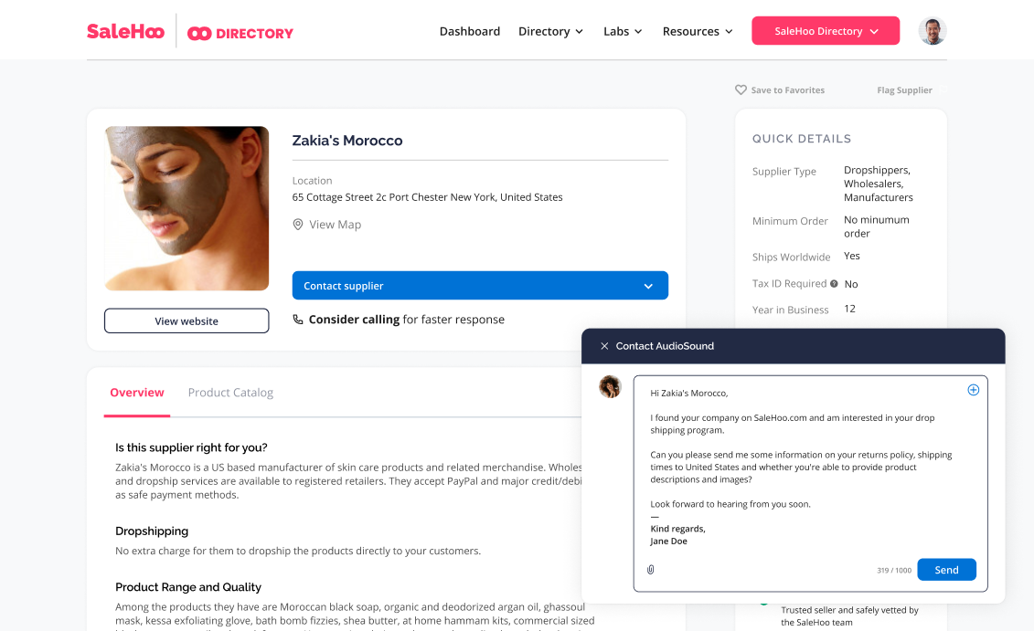Screen dimensions: 1034x631
Task: Open the user profile avatar
Action: (933, 31)
